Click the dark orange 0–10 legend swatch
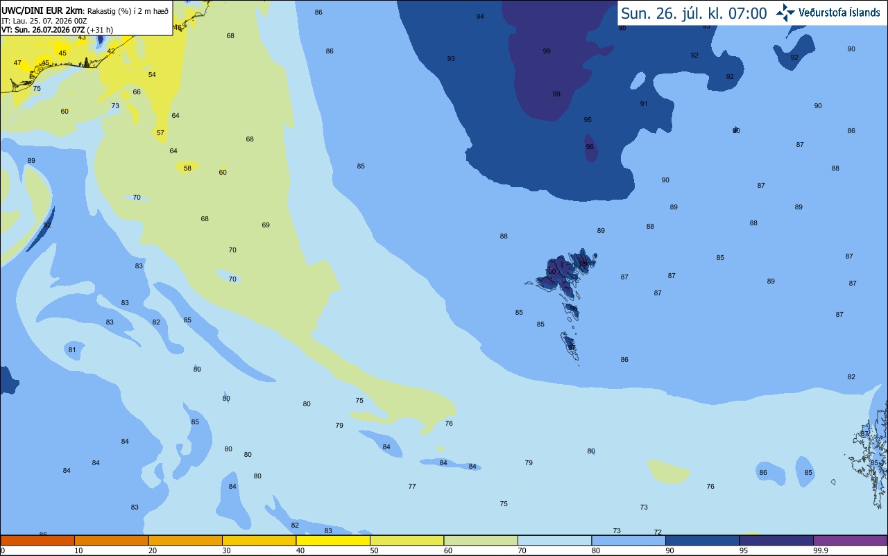Image resolution: width=888 pixels, height=556 pixels. pos(37,540)
